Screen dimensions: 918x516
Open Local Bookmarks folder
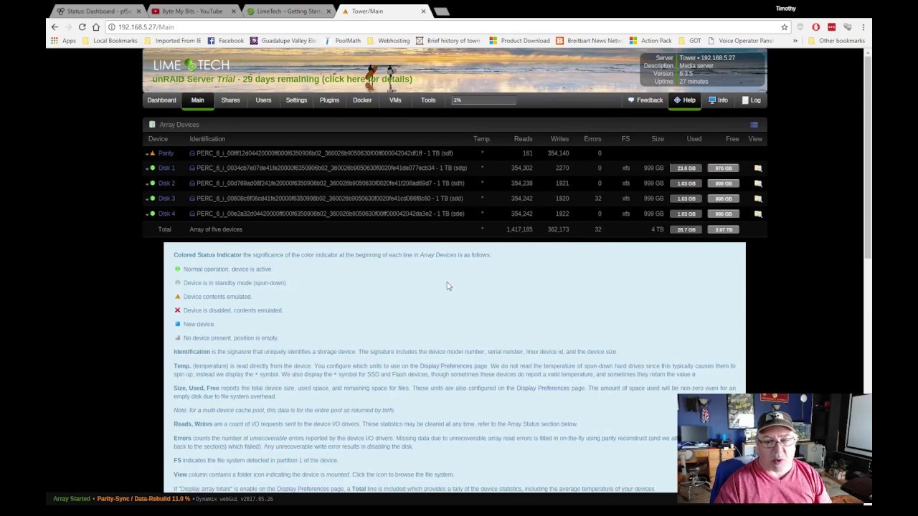[x=110, y=41]
